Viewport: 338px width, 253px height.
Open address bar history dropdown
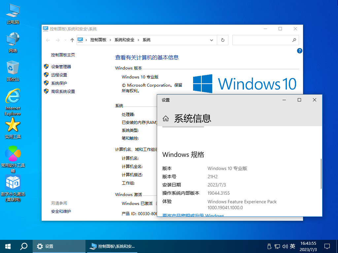(212, 40)
